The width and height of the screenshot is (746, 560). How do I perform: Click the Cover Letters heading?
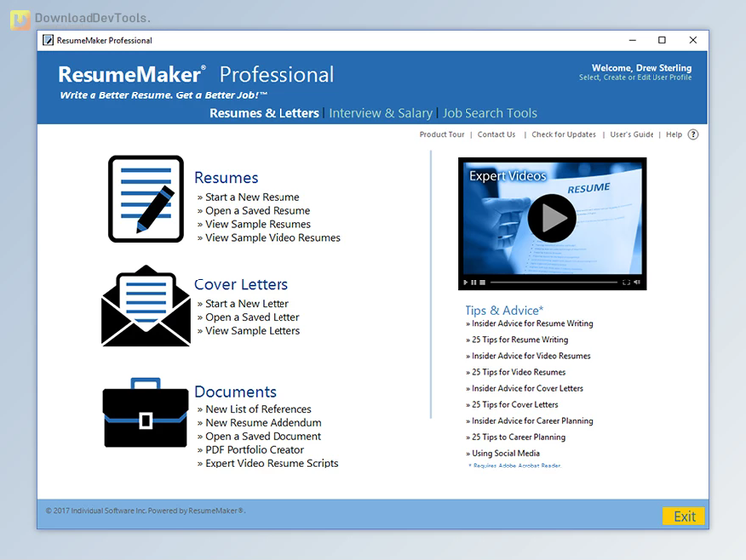242,284
